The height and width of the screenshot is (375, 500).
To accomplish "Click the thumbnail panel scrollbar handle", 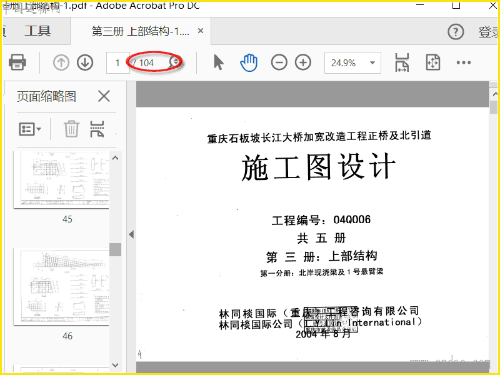I will click(115, 249).
